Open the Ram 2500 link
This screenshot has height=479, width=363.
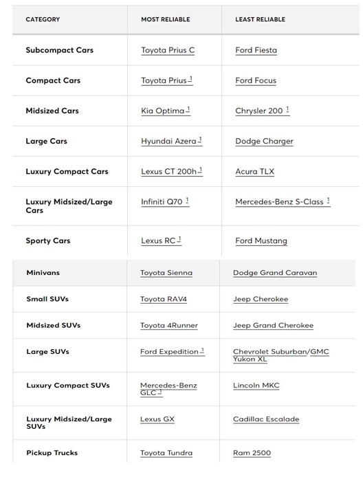[x=252, y=453]
